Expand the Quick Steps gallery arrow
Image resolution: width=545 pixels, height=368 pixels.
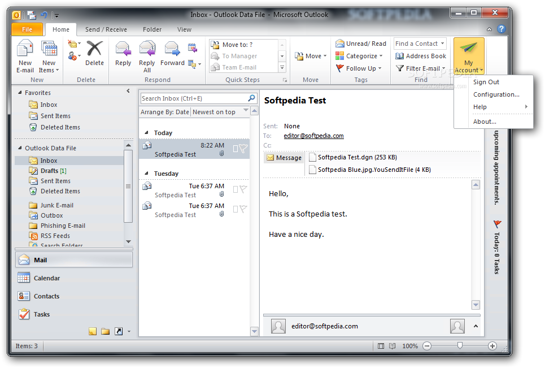[x=282, y=67]
